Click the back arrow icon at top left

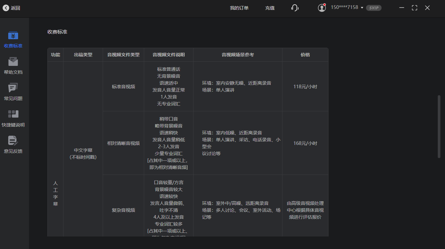coord(6,8)
